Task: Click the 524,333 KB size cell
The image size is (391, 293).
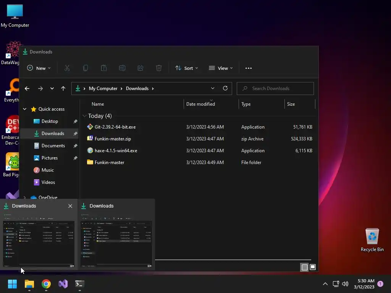Action: (x=302, y=138)
